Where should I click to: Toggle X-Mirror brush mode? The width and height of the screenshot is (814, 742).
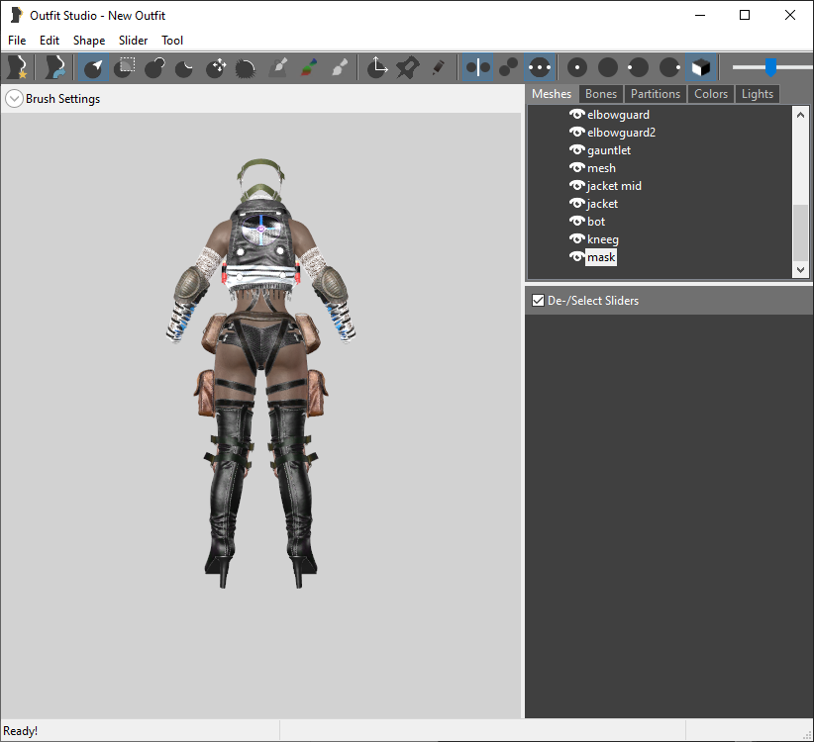(477, 67)
